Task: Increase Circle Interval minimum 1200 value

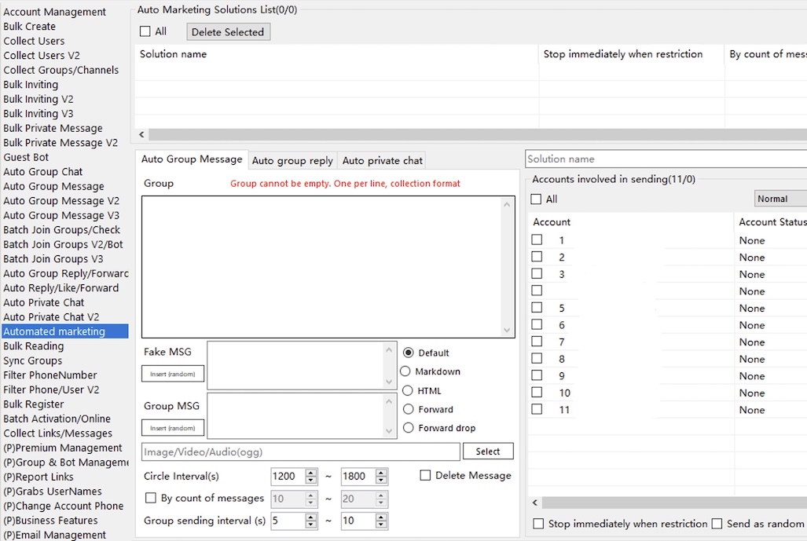Action: tap(311, 472)
